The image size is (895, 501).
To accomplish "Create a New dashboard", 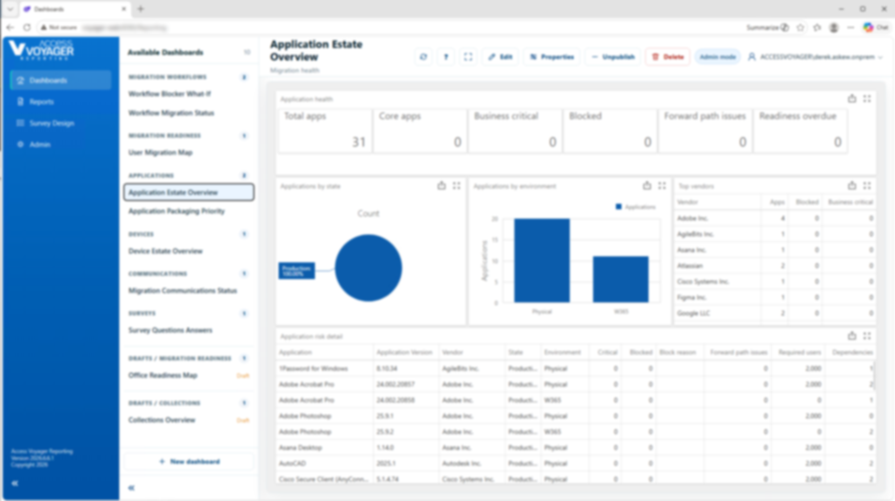I will [189, 461].
